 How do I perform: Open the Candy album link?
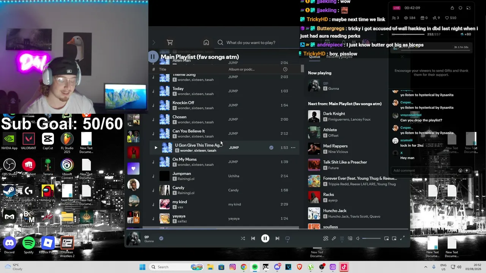(x=234, y=190)
